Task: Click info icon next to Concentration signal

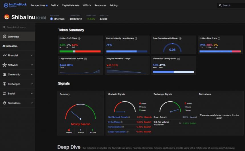Action: tap(123, 127)
